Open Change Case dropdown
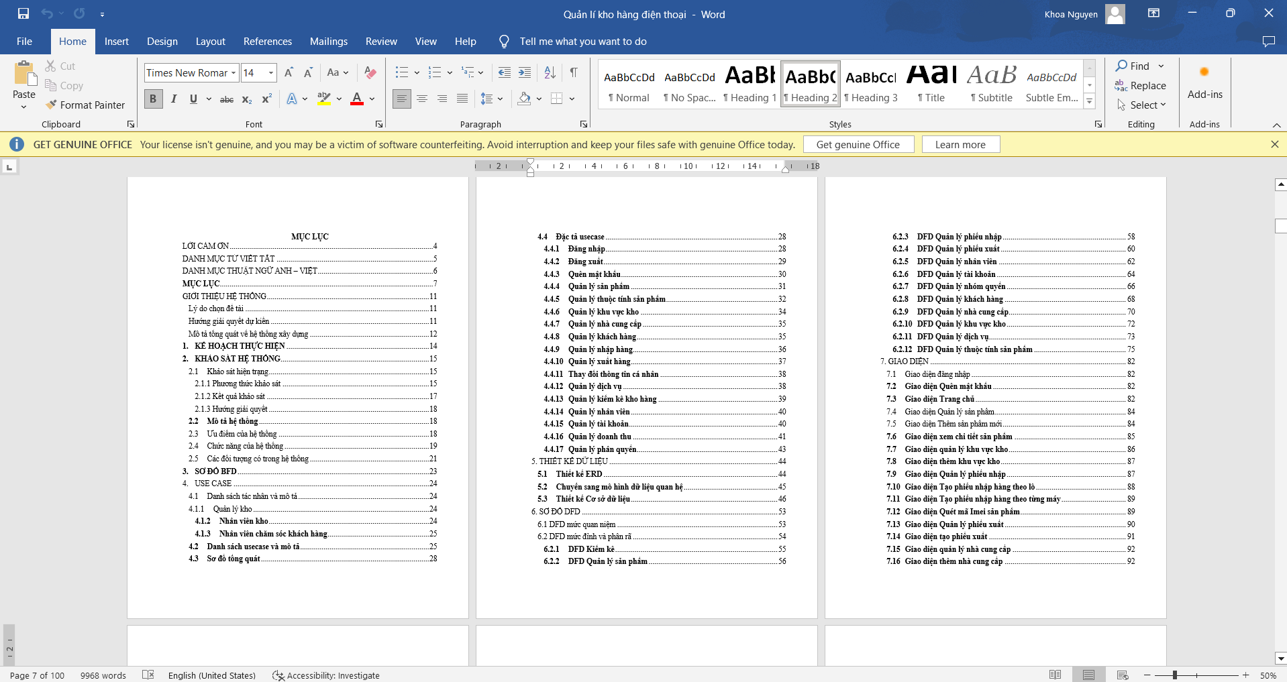Viewport: 1287px width, 682px height. 338,72
